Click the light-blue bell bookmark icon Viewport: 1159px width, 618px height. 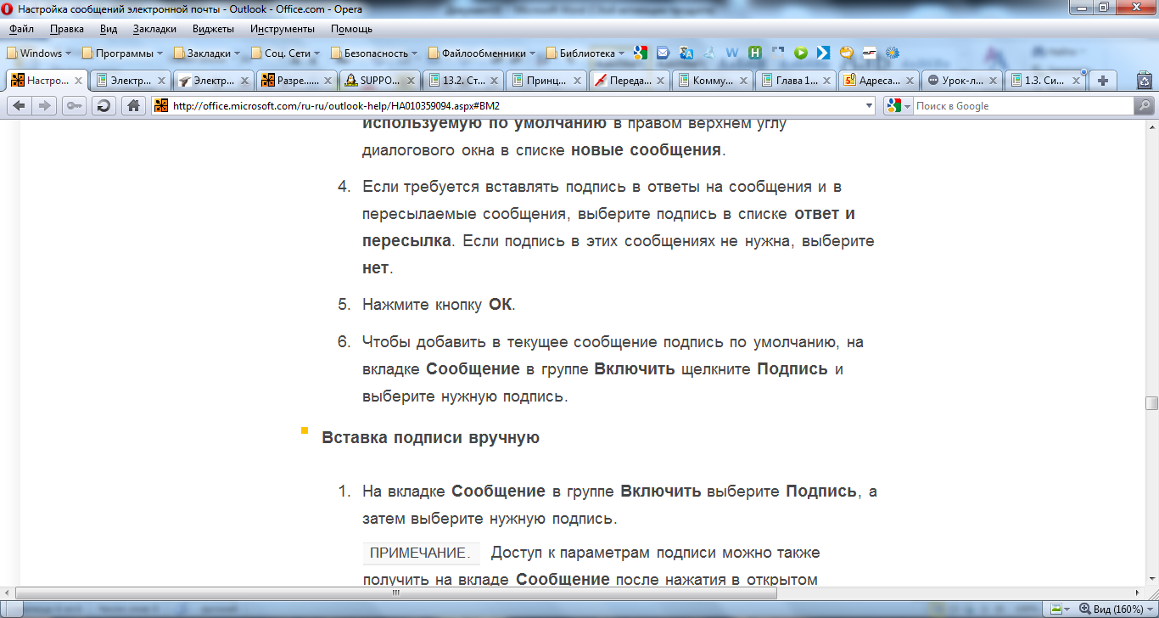[x=709, y=53]
